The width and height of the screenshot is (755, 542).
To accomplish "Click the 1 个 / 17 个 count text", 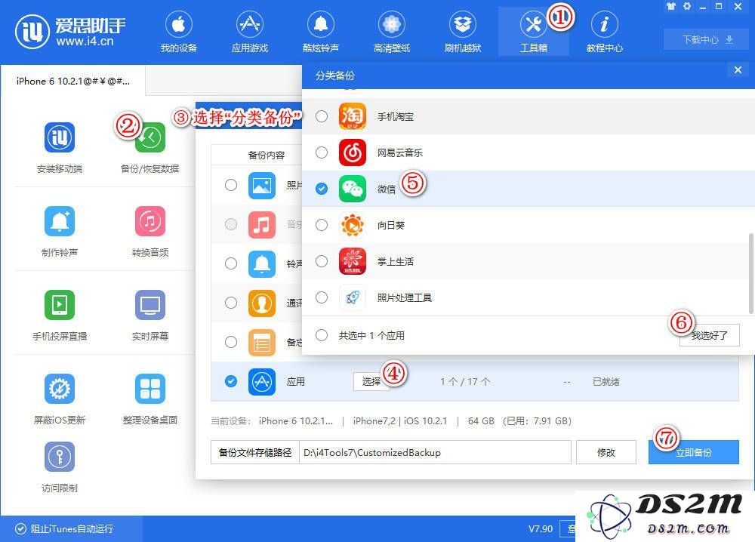I will click(x=465, y=382).
